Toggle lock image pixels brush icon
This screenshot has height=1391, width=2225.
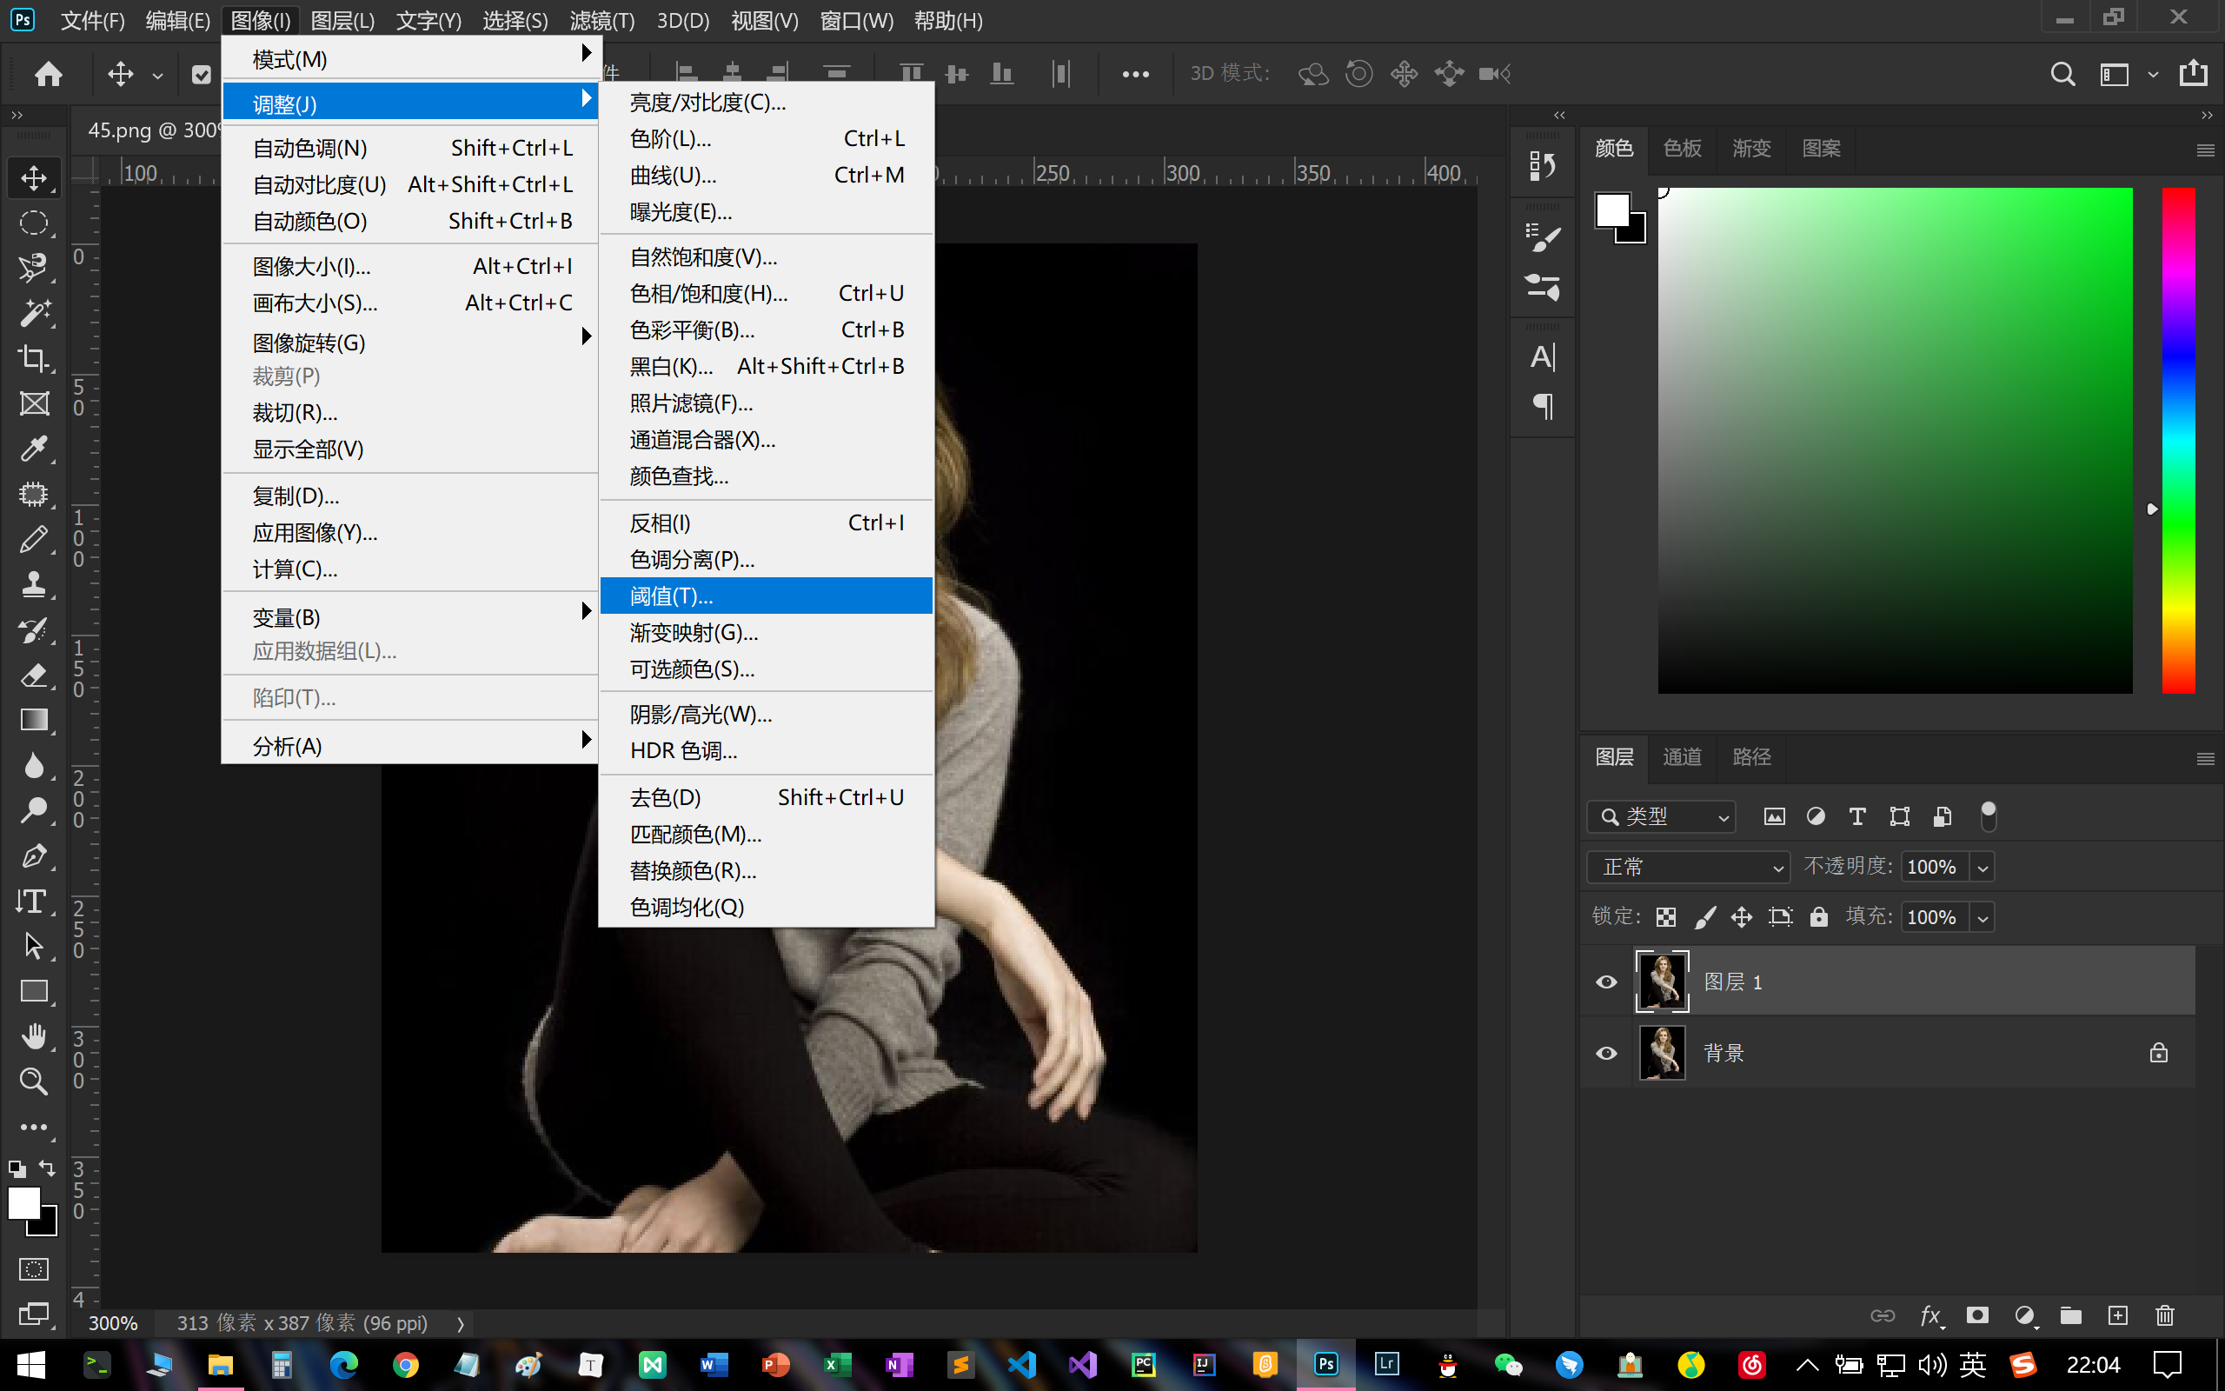[x=1704, y=917]
